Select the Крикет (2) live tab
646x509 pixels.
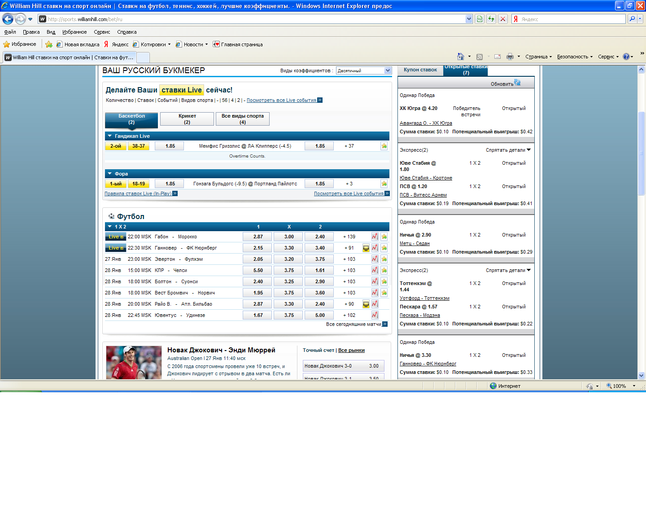point(187,119)
